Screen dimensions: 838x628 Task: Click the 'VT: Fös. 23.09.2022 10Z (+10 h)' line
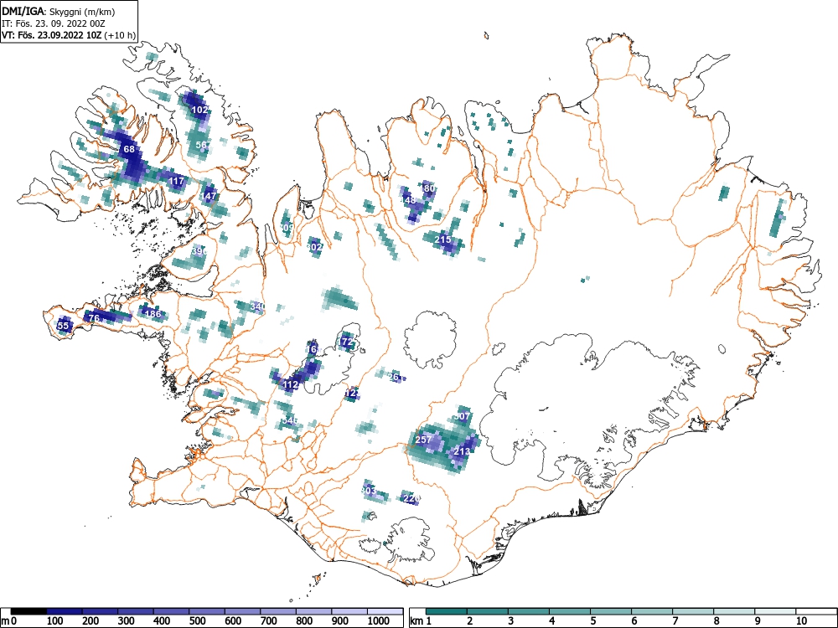69,35
